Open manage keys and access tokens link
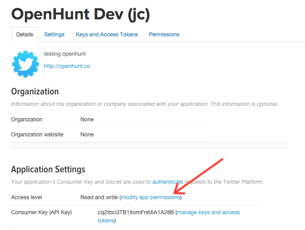Screen dimensions: 305x230 coord(208,212)
